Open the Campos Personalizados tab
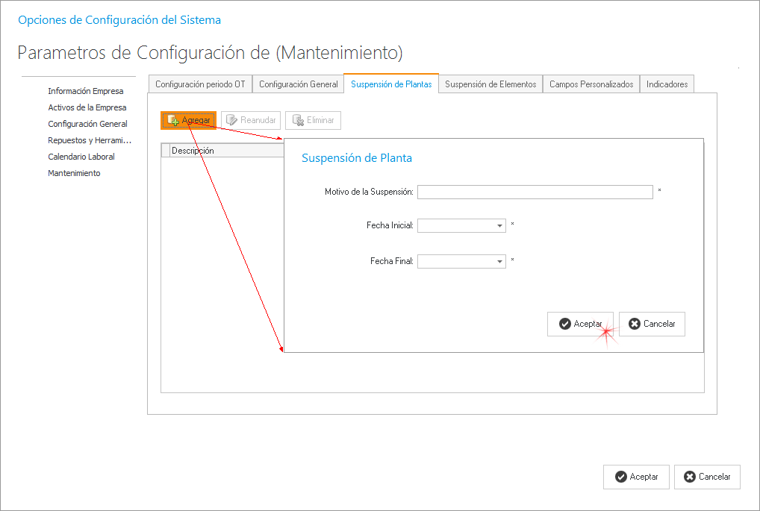Image resolution: width=760 pixels, height=511 pixels. pyautogui.click(x=591, y=84)
